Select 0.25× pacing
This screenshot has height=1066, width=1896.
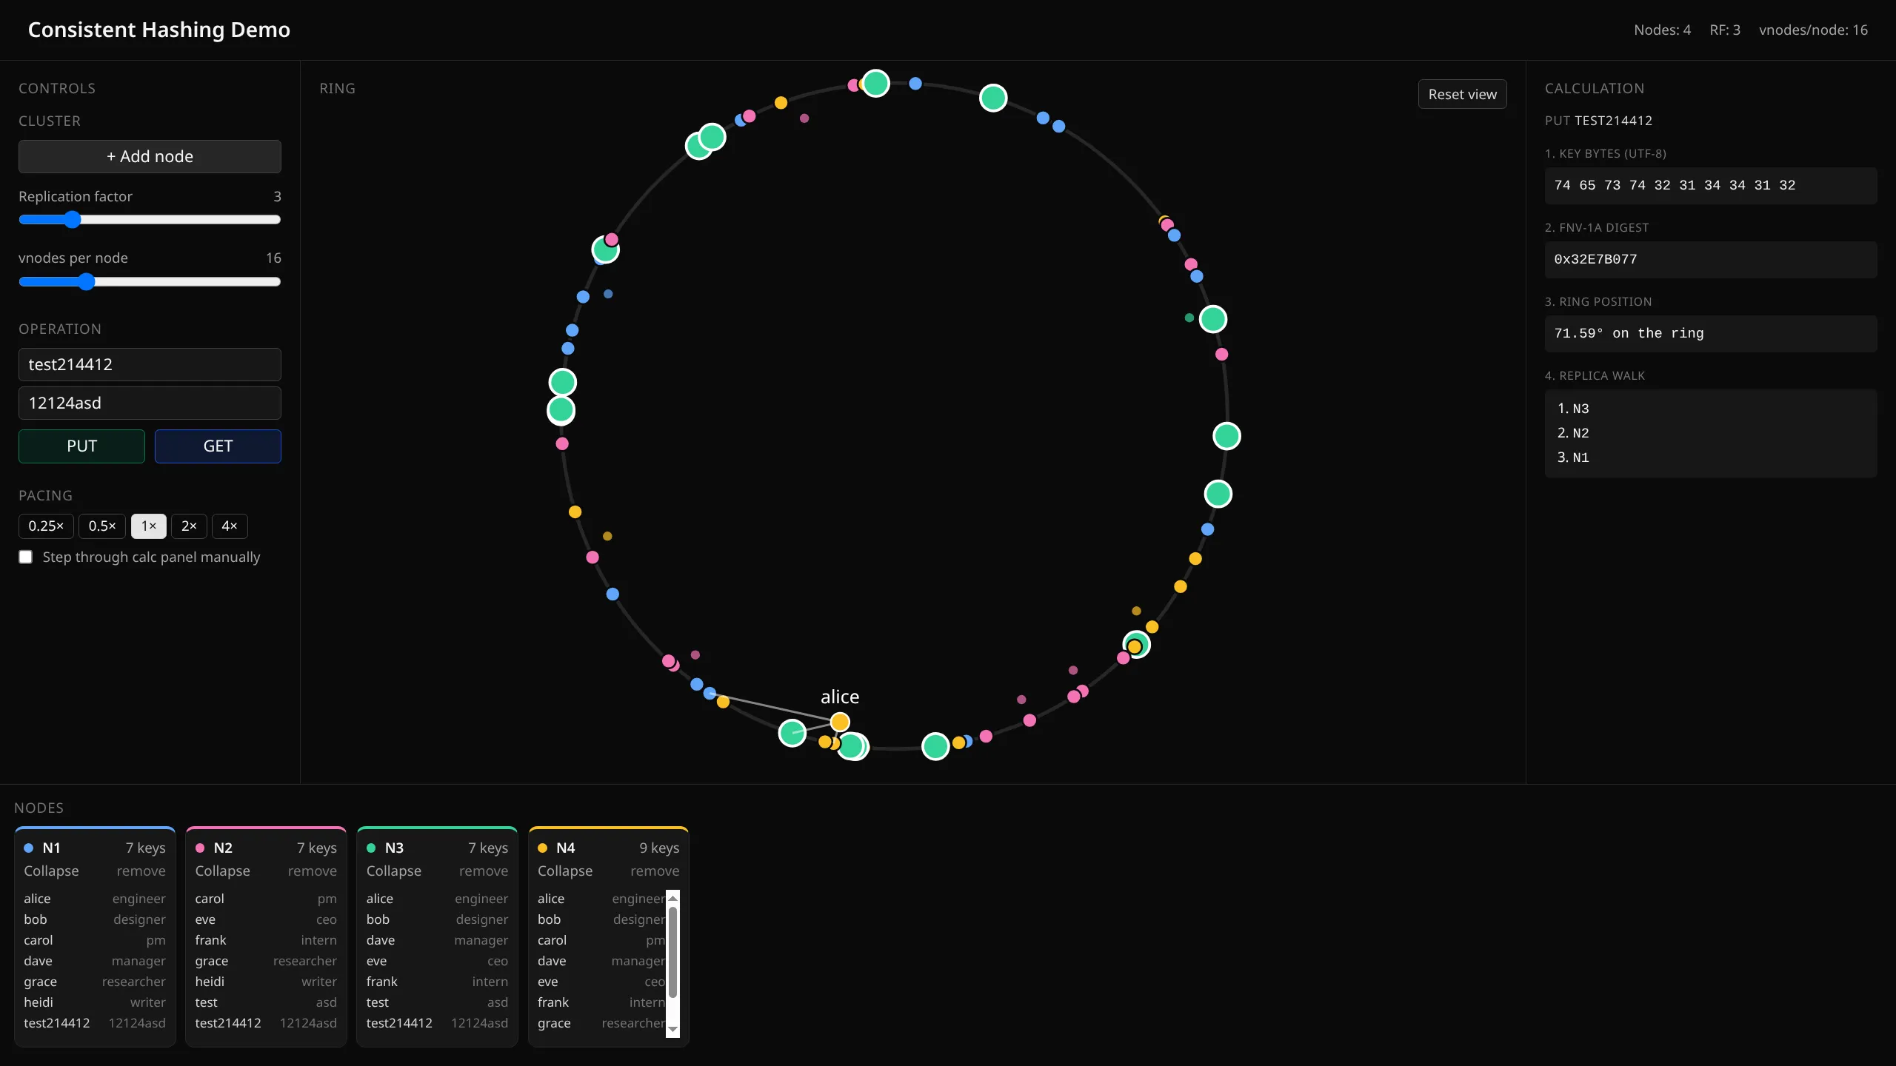[46, 526]
